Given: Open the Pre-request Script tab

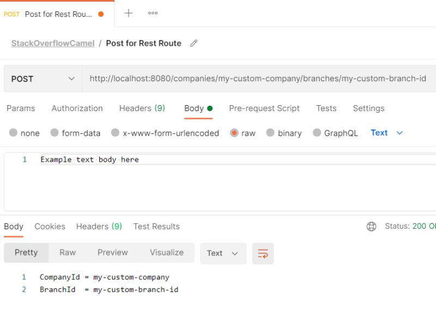Looking at the screenshot, I should tap(264, 108).
